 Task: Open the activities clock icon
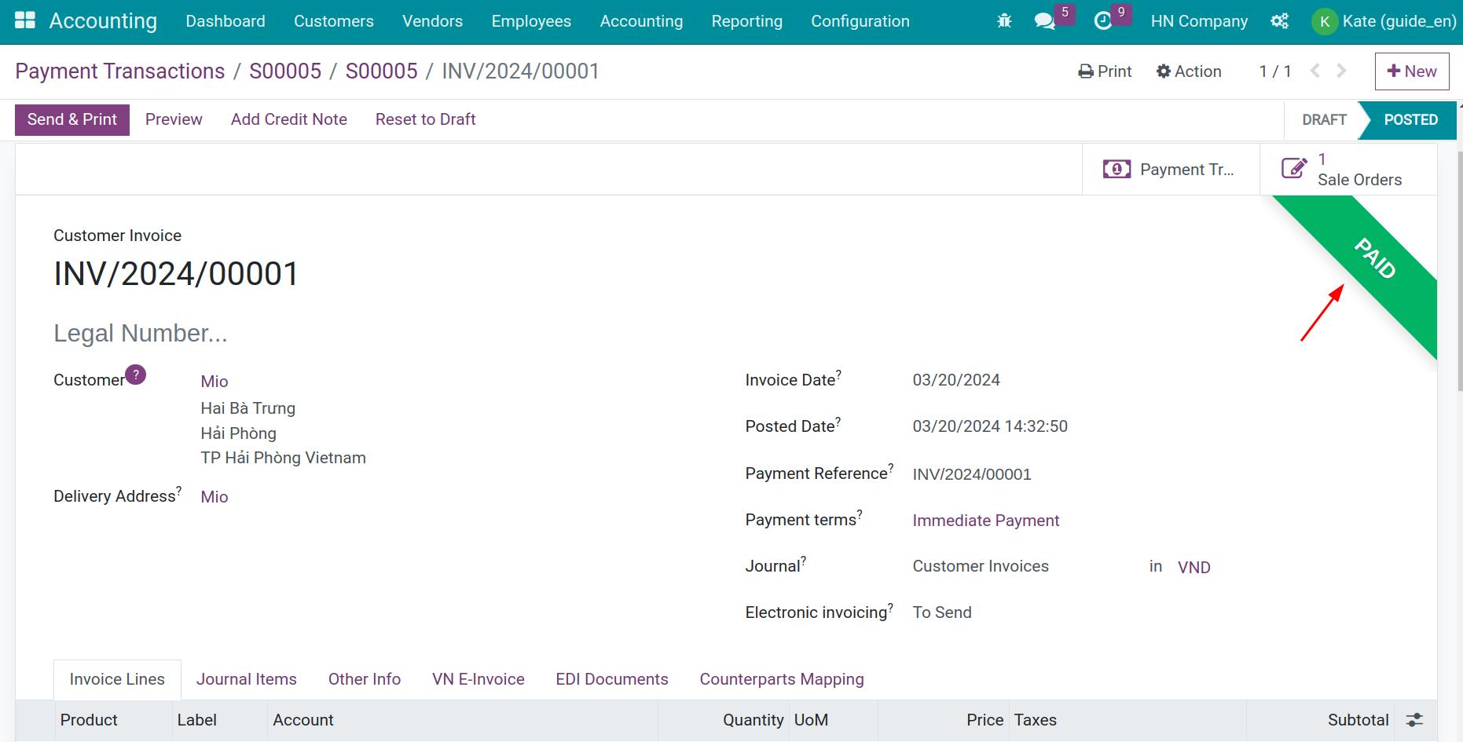pyautogui.click(x=1103, y=21)
